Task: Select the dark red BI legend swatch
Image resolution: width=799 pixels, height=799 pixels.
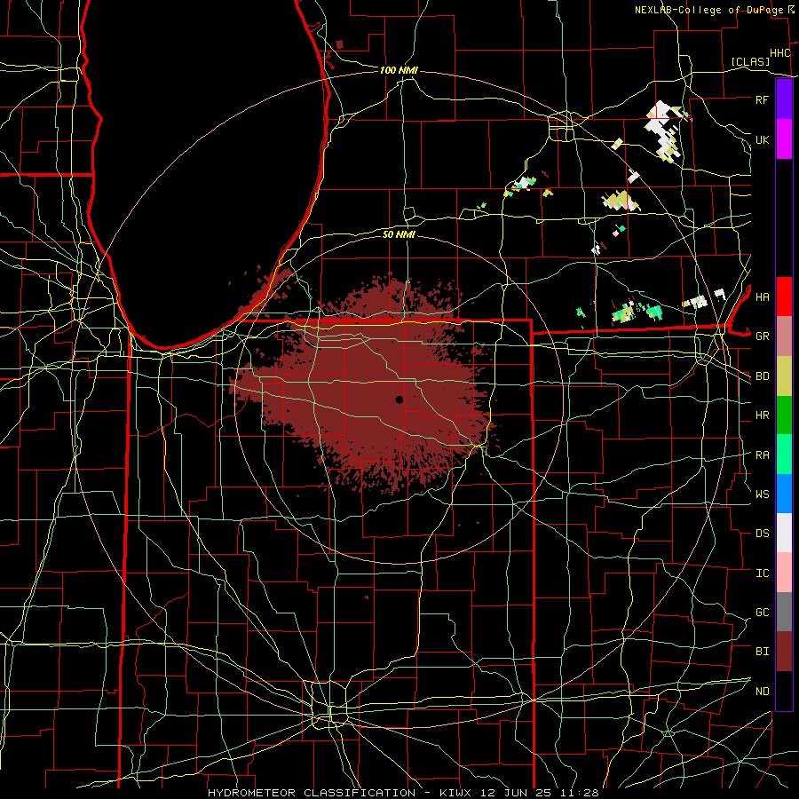Action: pos(784,652)
